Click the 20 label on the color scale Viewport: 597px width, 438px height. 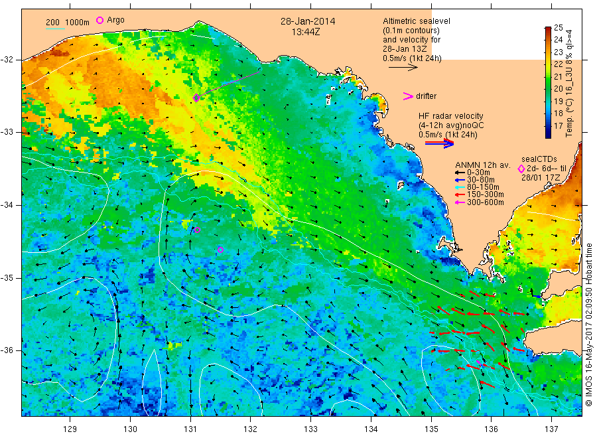pyautogui.click(x=558, y=88)
